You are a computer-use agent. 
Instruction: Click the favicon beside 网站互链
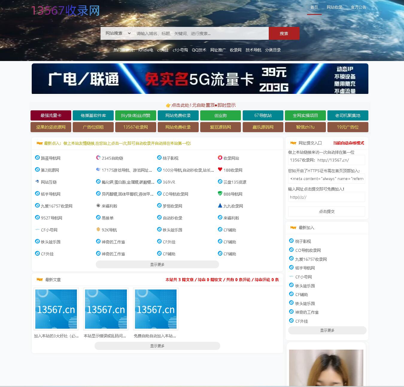37,182
